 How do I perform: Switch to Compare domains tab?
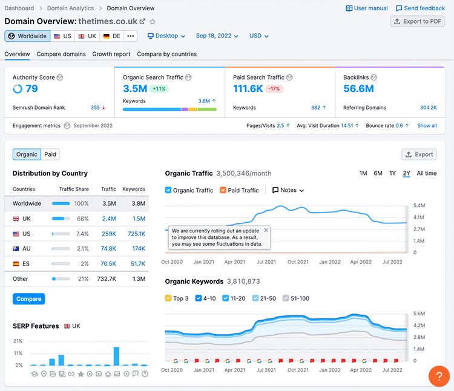coord(61,54)
